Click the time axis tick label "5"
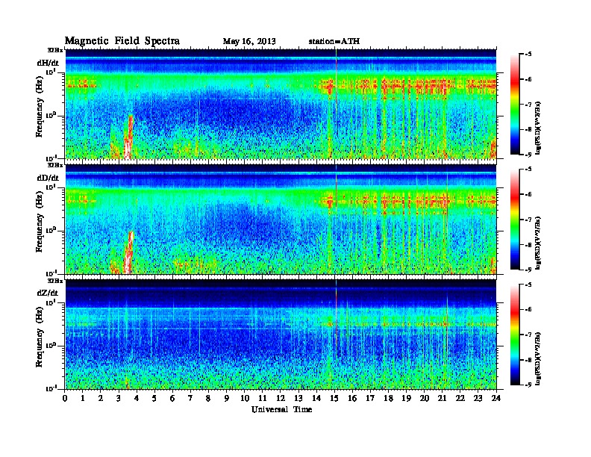Image resolution: width=591 pixels, height=457 pixels. [x=154, y=399]
